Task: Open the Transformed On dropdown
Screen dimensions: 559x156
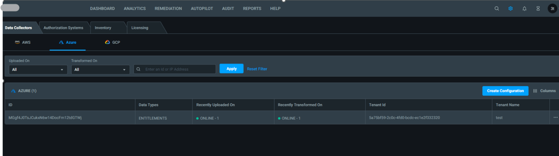Action: 100,69
